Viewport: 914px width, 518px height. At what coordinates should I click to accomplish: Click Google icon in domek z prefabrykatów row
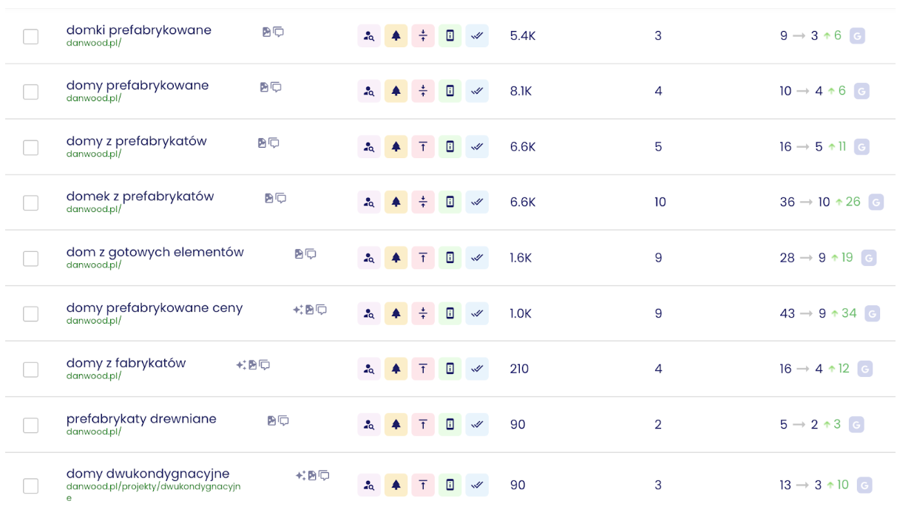point(876,202)
